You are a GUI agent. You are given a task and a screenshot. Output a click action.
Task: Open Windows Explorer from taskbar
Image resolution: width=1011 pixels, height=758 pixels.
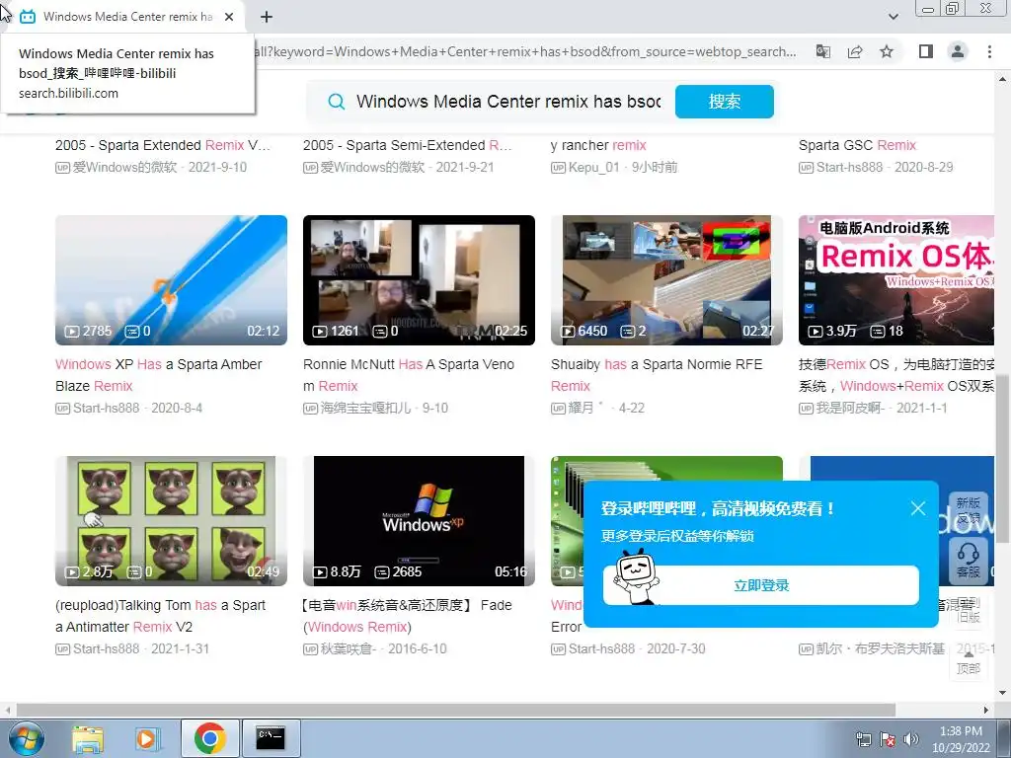pos(88,738)
